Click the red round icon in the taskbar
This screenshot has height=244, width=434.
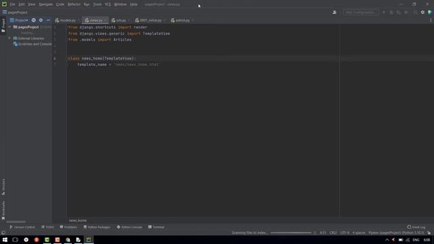pos(37,239)
